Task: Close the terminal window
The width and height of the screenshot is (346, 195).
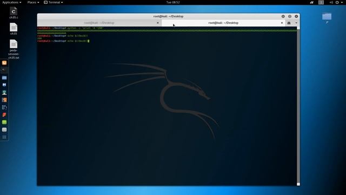Action: click(x=296, y=16)
